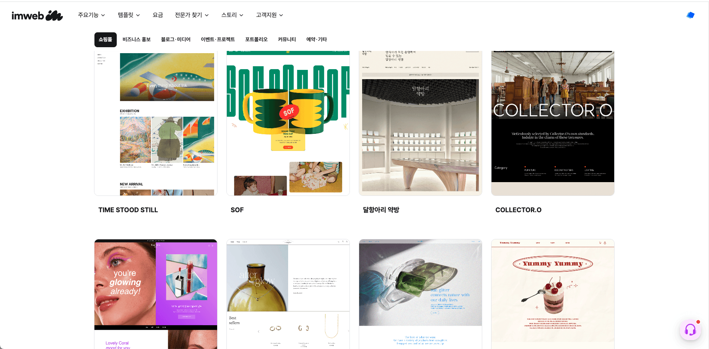
Task: Expand the 스토리 menu
Action: point(232,15)
